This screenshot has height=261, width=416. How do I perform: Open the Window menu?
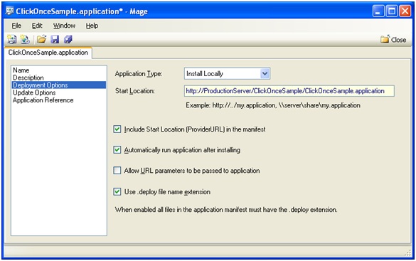(64, 26)
